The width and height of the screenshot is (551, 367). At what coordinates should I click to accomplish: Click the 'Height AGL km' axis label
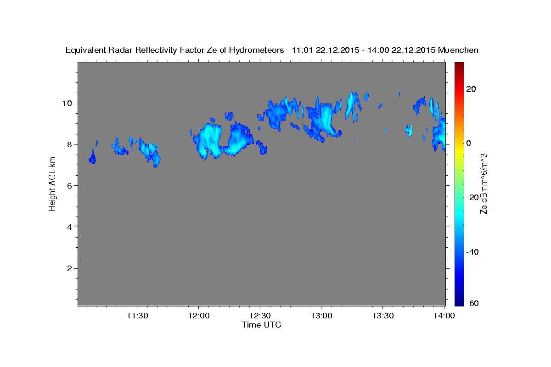click(53, 183)
